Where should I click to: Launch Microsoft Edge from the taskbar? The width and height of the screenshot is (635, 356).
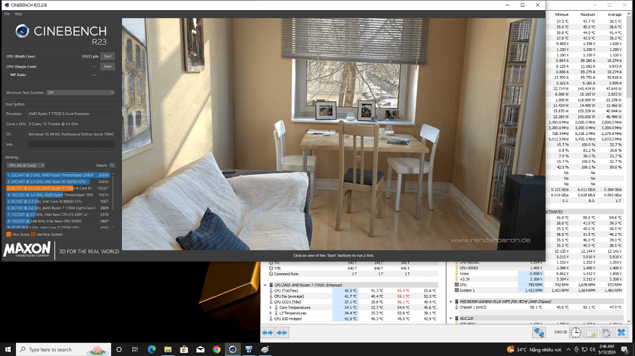[x=152, y=350]
